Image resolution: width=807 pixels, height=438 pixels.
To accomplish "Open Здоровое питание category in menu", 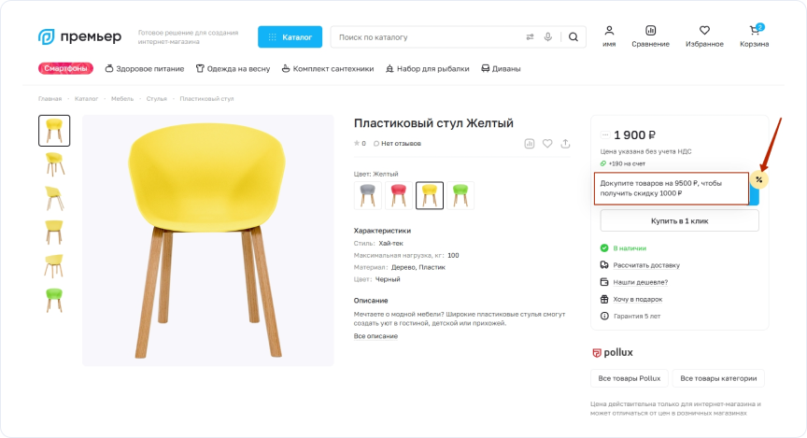I will [145, 68].
